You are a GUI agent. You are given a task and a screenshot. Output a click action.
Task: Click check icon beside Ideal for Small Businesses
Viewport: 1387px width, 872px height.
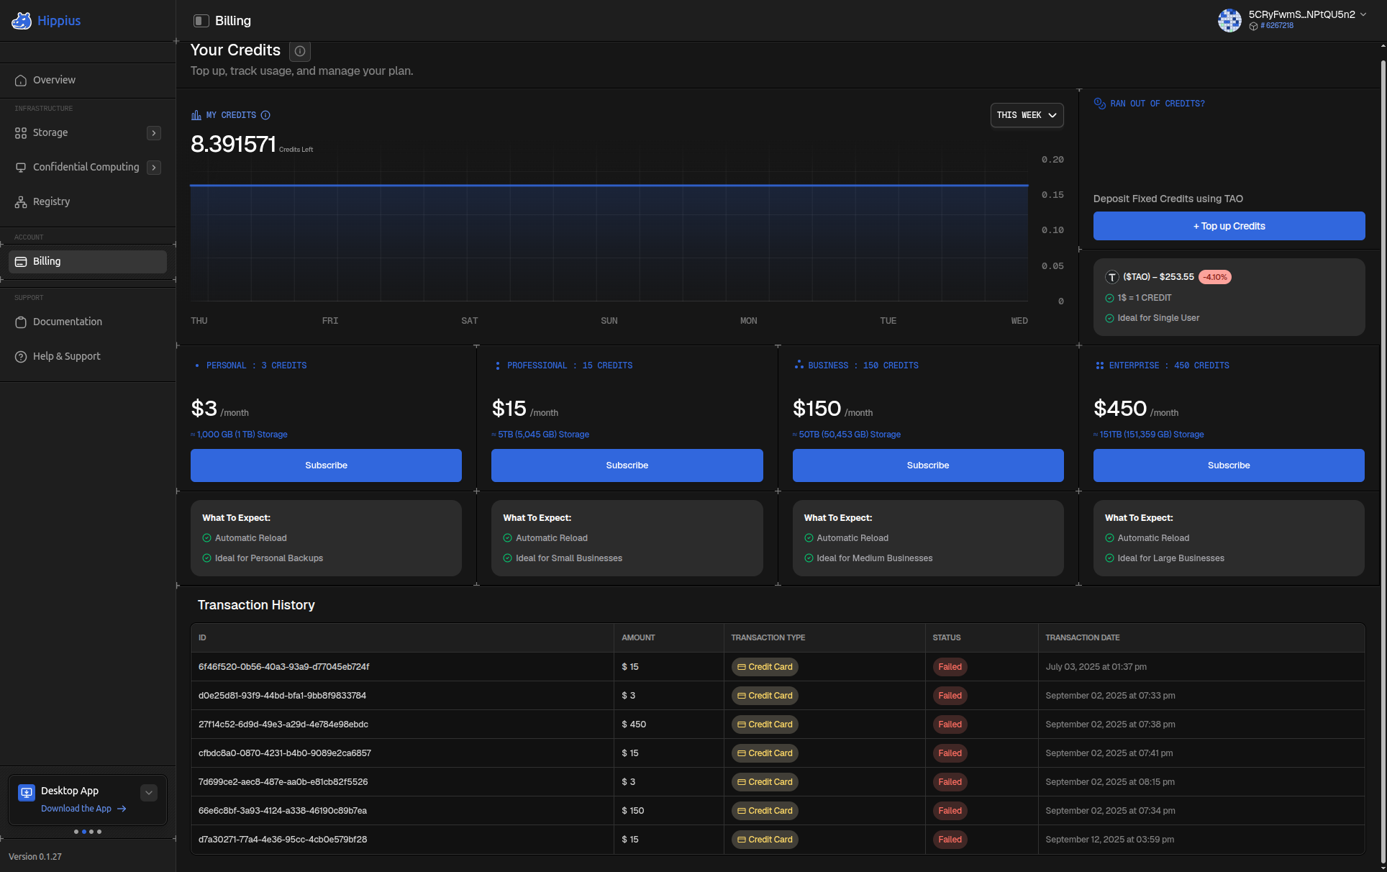click(508, 558)
